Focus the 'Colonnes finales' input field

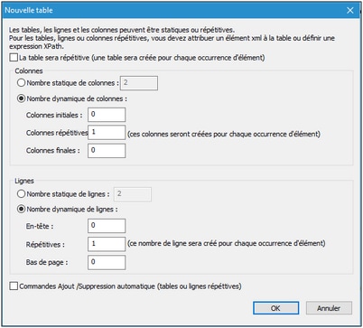[x=107, y=151]
